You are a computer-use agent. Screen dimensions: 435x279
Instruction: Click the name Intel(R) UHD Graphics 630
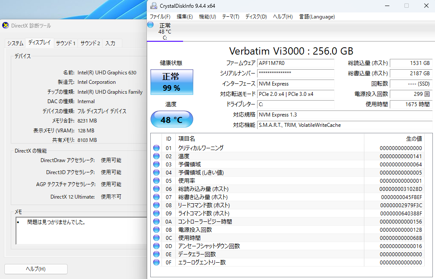click(107, 73)
